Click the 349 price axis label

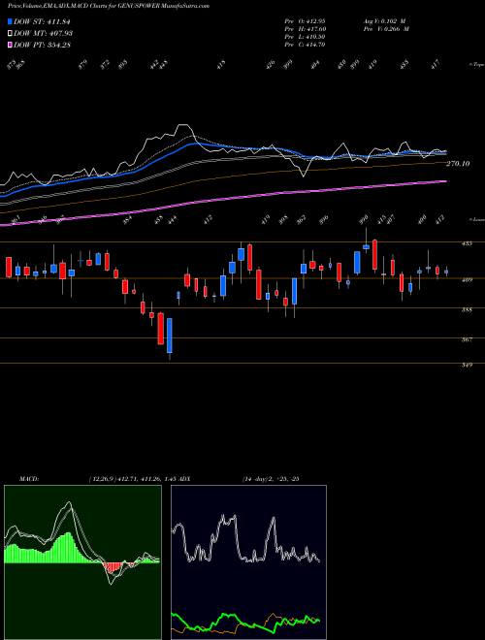point(467,365)
